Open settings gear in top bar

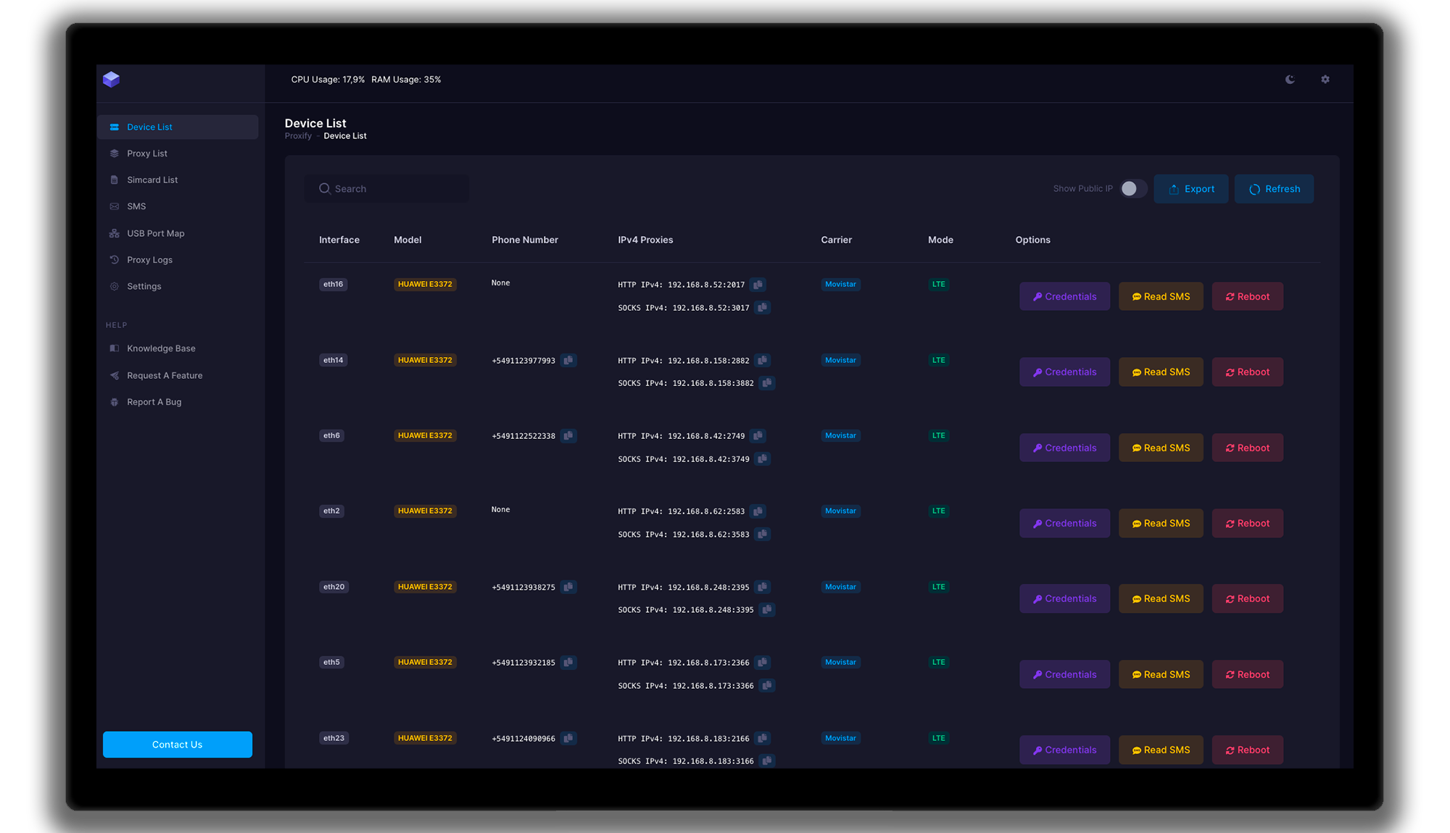1325,80
